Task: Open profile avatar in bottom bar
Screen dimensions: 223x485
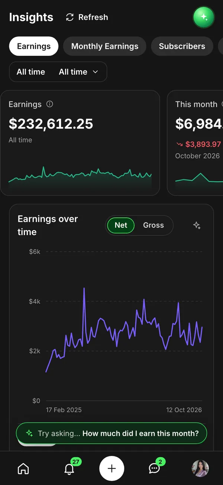Action: [x=200, y=468]
